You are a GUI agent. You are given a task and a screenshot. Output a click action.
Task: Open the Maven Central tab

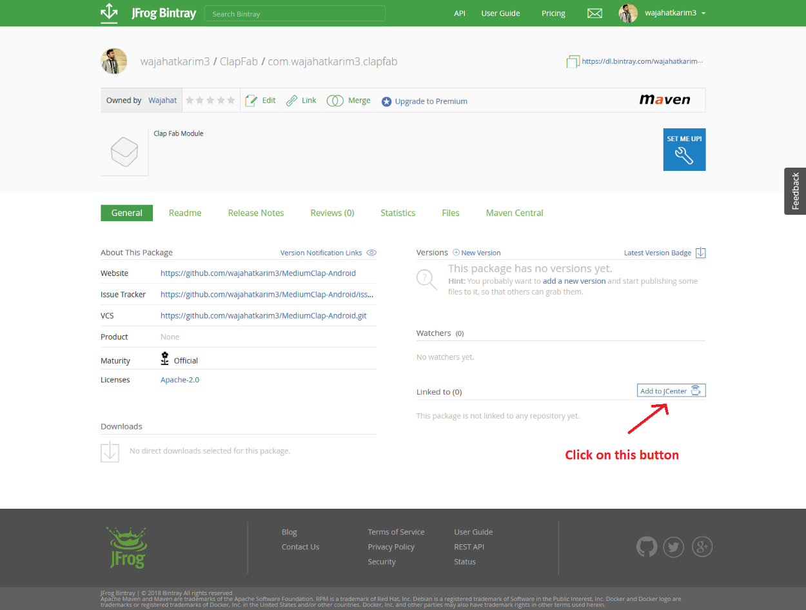[x=515, y=213]
